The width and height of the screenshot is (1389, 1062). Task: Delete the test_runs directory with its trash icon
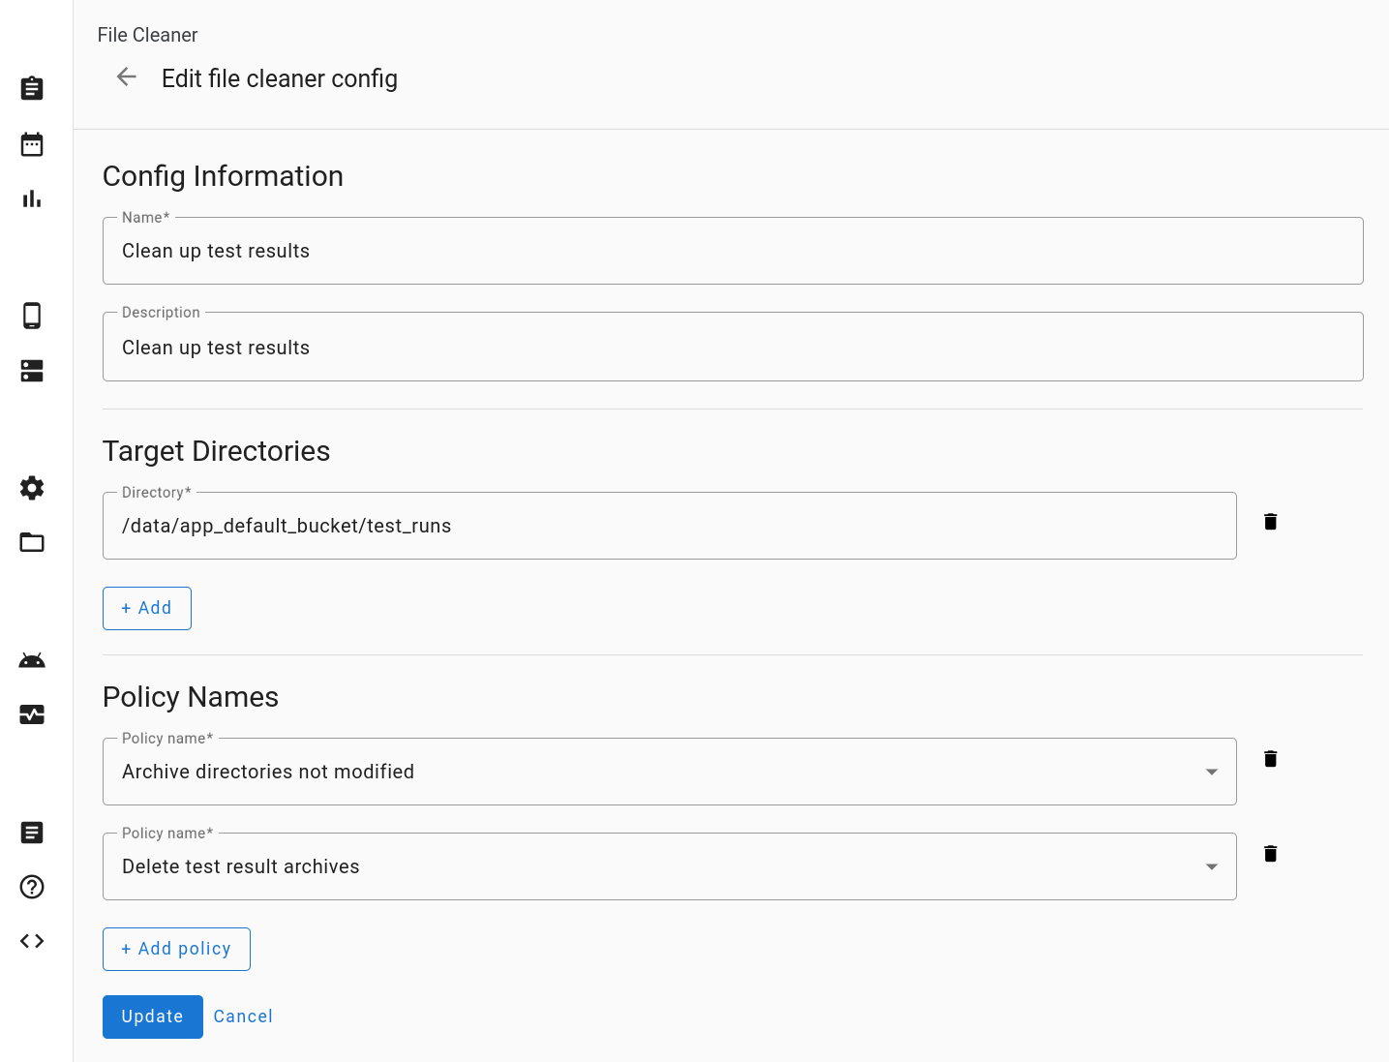point(1270,522)
